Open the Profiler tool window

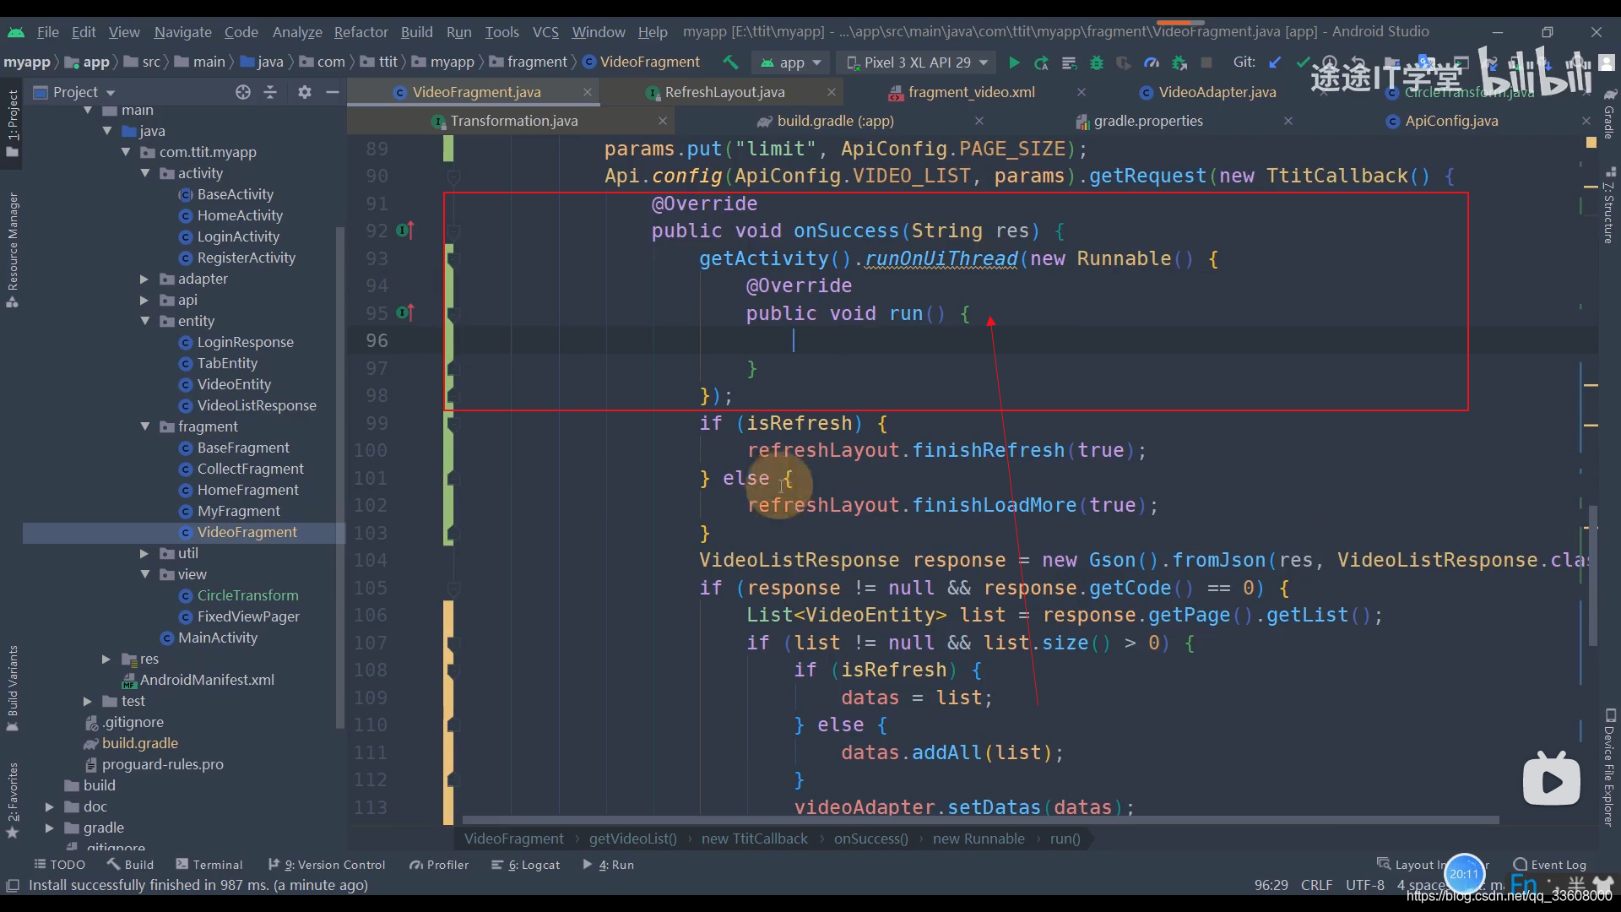pos(439,865)
